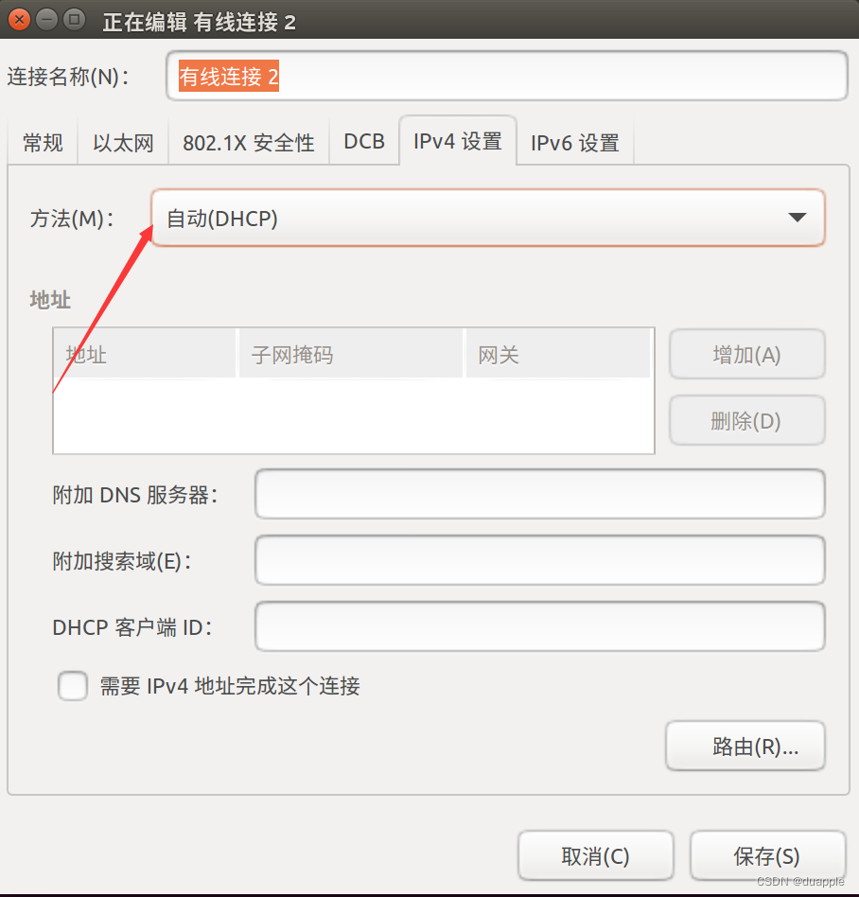The image size is (859, 897).
Task: Open the 方法 dropdown showing 自动(DHCP)
Action: tap(488, 218)
